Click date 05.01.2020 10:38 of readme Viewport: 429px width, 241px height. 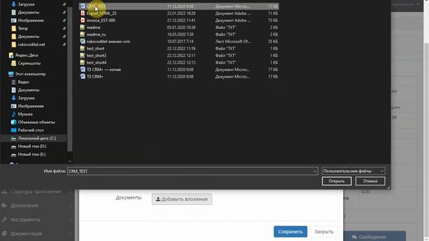click(x=182, y=27)
